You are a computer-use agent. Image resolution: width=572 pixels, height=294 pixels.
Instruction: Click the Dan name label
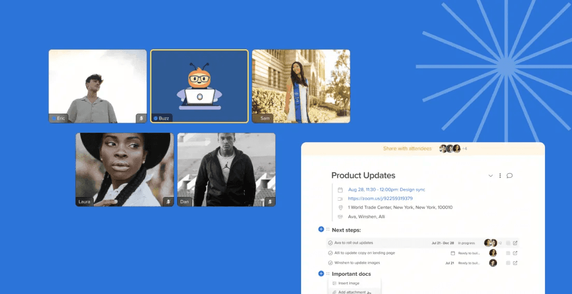(184, 202)
